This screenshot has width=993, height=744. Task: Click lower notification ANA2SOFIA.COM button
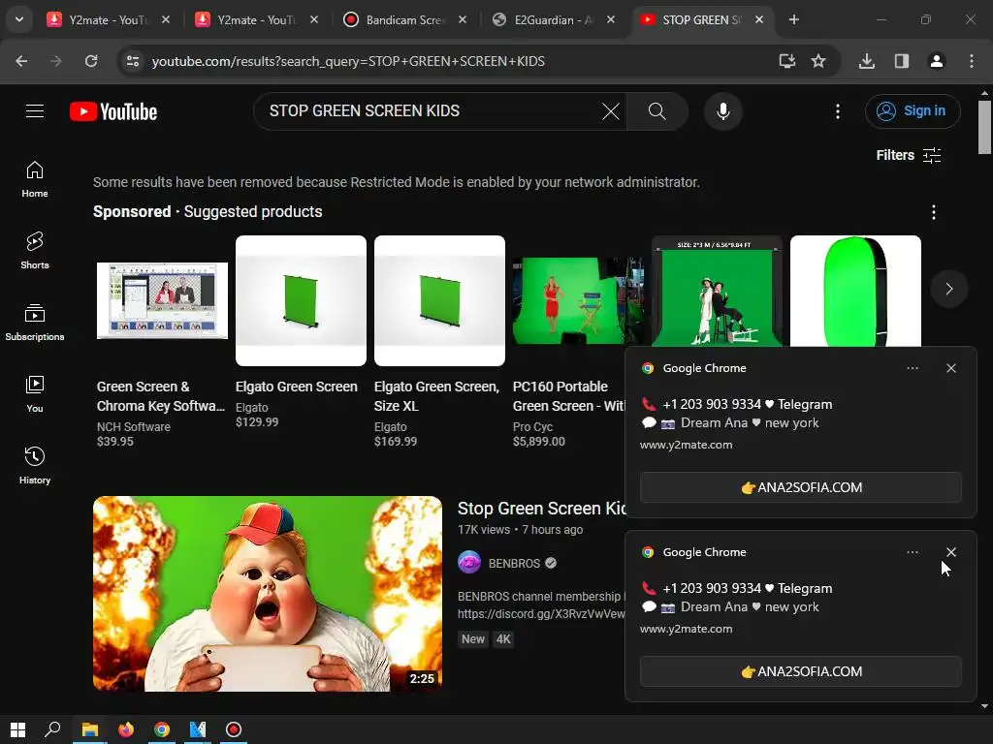tap(800, 671)
